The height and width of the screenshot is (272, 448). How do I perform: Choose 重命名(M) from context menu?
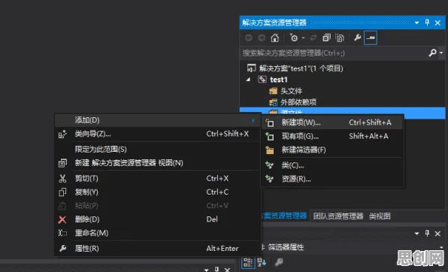(157, 233)
